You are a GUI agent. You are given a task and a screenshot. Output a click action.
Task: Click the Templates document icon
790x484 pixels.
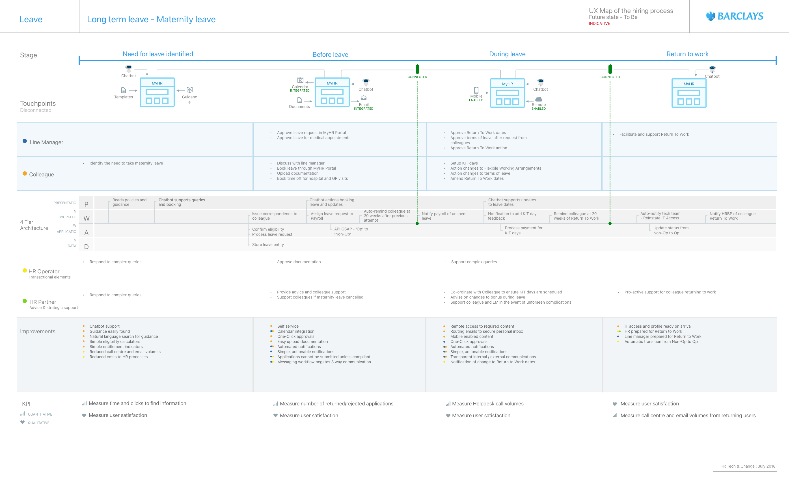coord(124,90)
